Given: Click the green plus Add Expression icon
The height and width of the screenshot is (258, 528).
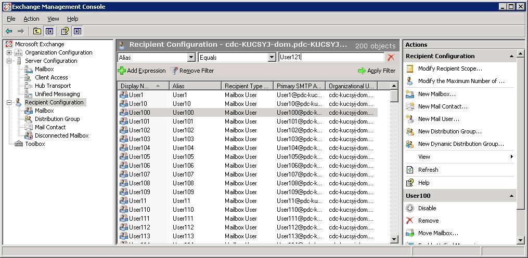Looking at the screenshot, I should pos(122,71).
